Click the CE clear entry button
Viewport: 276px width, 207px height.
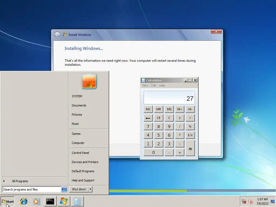158,118
